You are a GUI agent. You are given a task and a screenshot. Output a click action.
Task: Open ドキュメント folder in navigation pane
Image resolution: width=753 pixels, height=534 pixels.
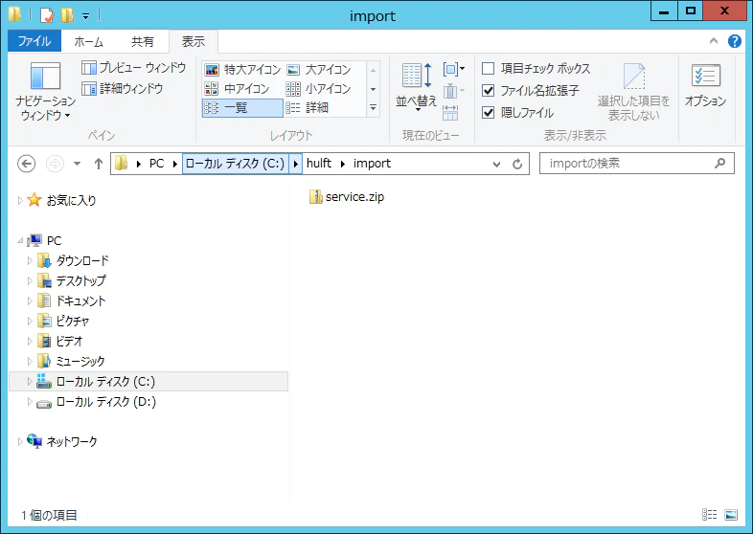click(80, 300)
